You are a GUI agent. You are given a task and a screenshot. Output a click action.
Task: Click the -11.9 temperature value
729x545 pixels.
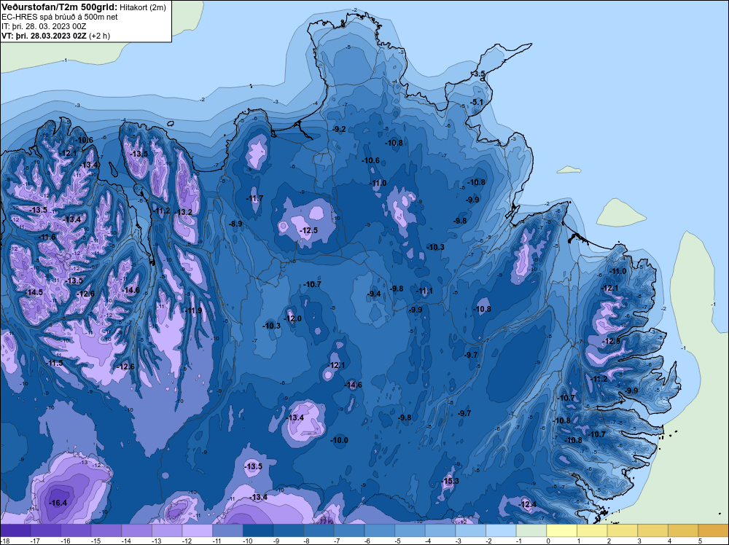(193, 310)
